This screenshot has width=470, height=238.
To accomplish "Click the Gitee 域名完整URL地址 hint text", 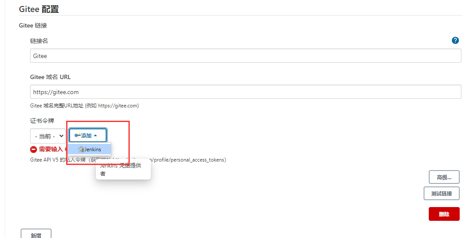I will click(x=84, y=106).
